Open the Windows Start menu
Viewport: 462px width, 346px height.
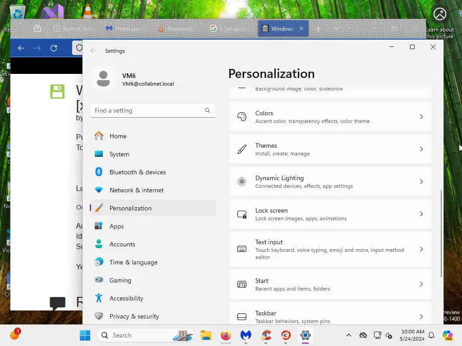click(85, 335)
